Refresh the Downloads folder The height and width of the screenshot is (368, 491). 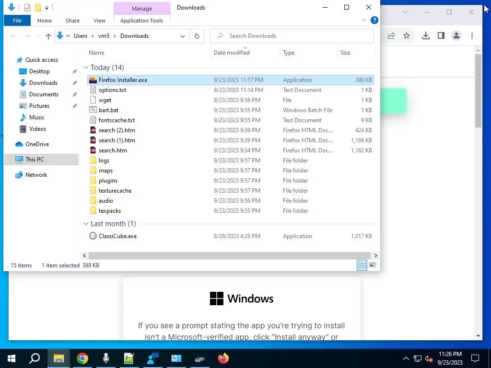click(197, 36)
